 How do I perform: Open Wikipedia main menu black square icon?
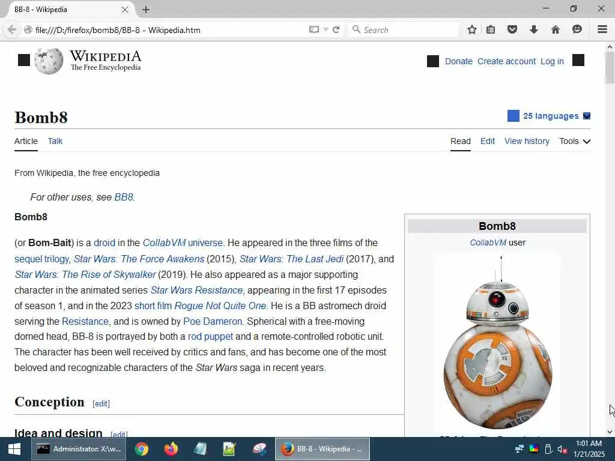pos(24,60)
